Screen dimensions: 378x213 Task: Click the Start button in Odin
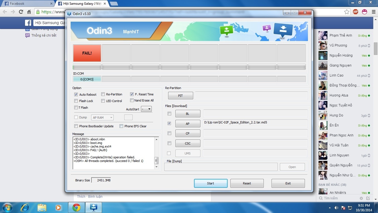click(211, 183)
